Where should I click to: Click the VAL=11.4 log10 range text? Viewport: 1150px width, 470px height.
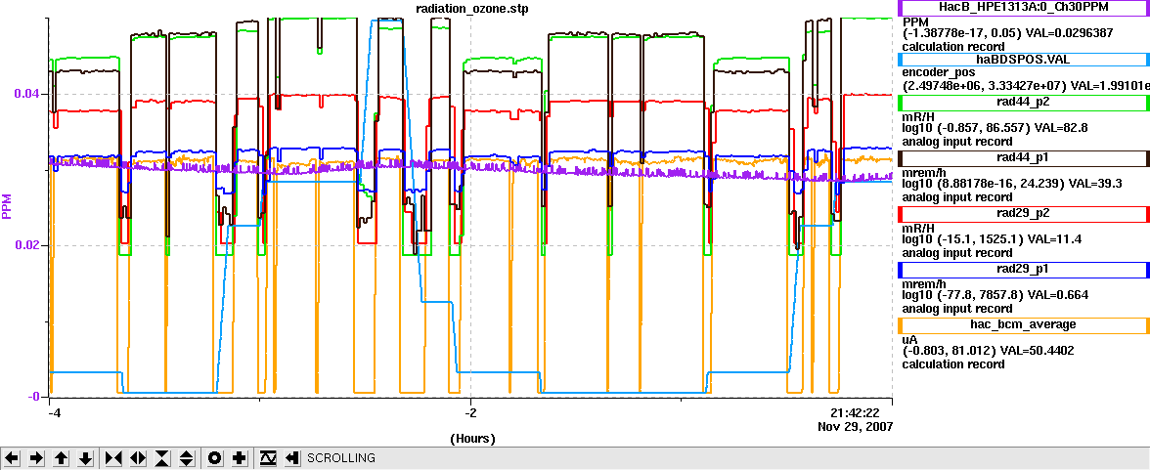pyautogui.click(x=994, y=239)
